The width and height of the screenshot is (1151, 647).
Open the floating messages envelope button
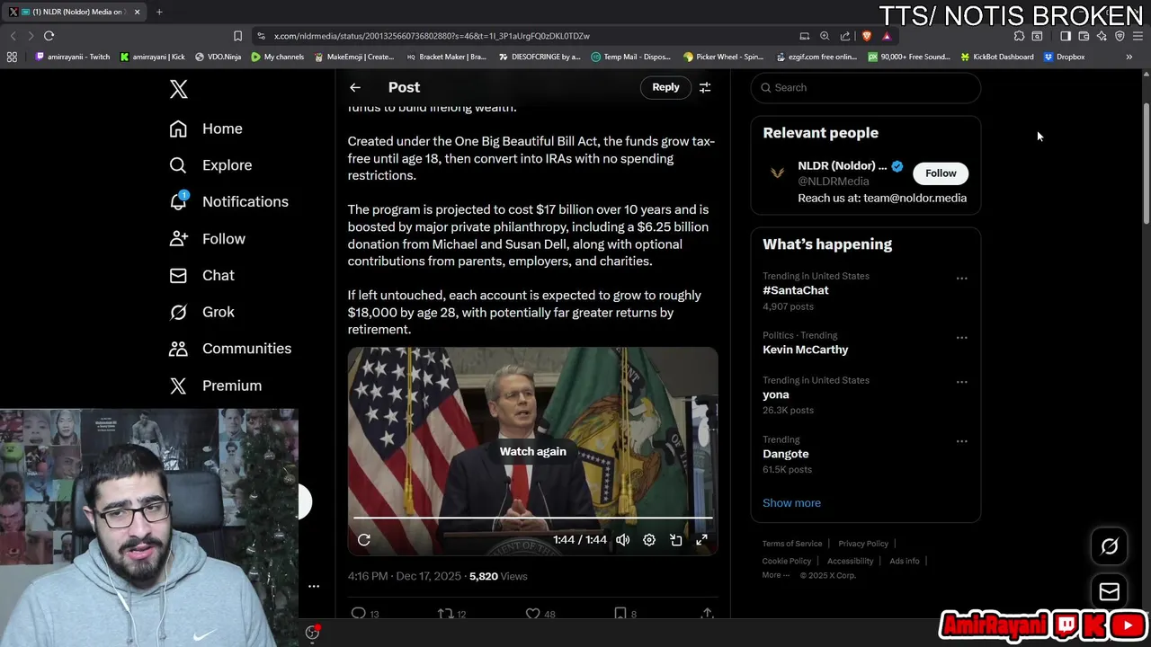pyautogui.click(x=1110, y=591)
